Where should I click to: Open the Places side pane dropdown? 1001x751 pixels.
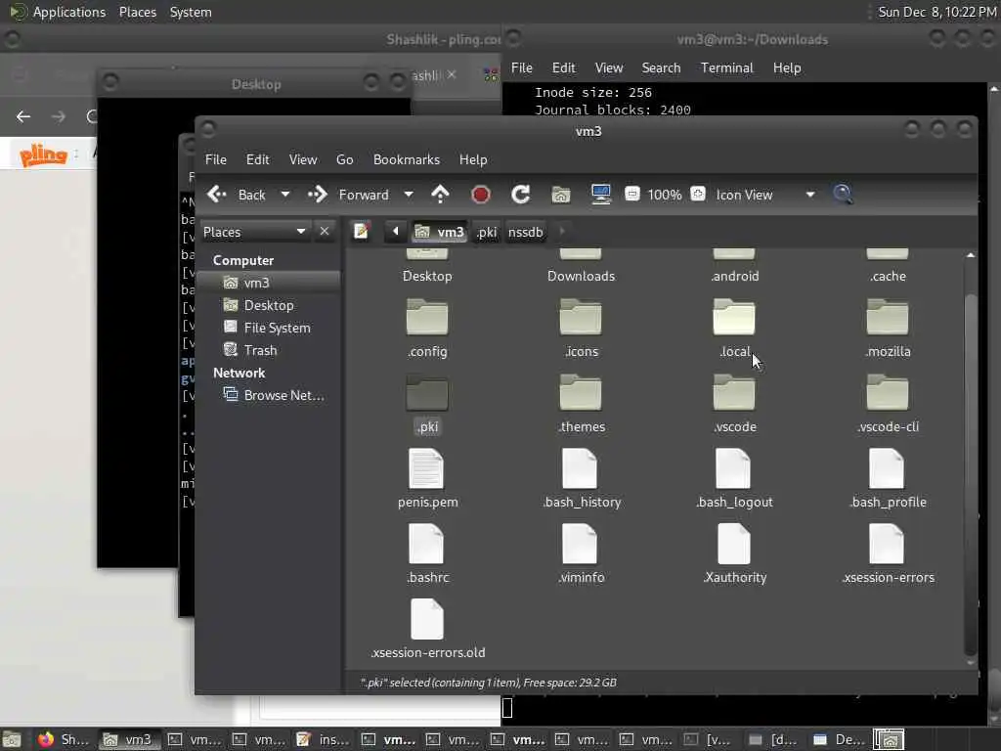[x=254, y=232]
